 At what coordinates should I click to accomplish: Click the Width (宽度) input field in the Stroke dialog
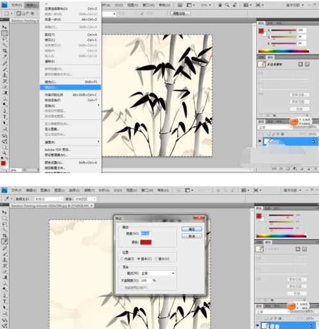146,233
